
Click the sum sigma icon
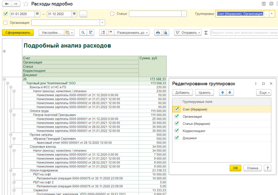click(206, 33)
